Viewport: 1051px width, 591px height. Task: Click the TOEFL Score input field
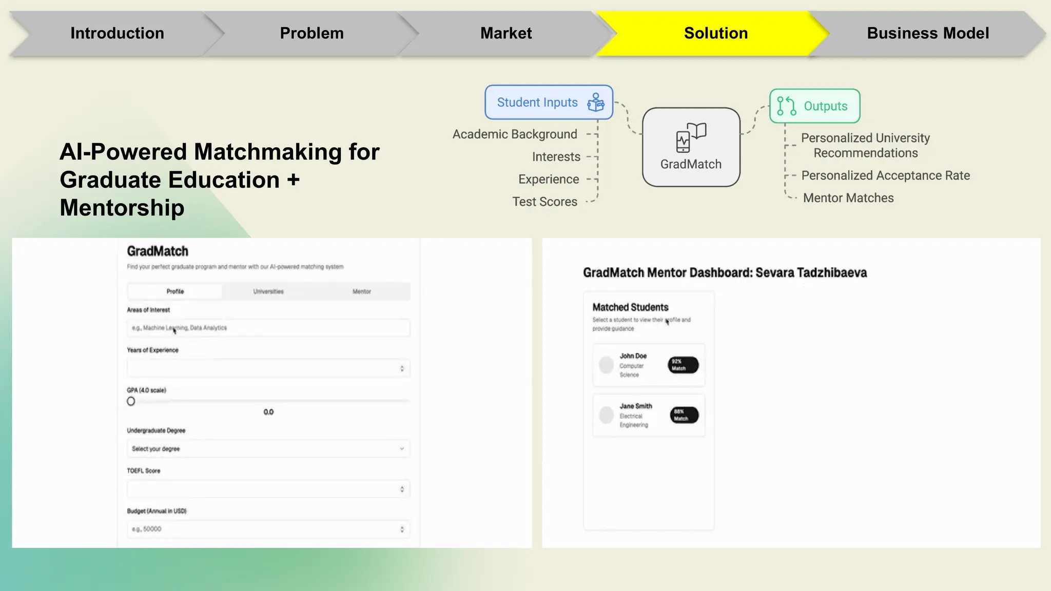click(268, 489)
